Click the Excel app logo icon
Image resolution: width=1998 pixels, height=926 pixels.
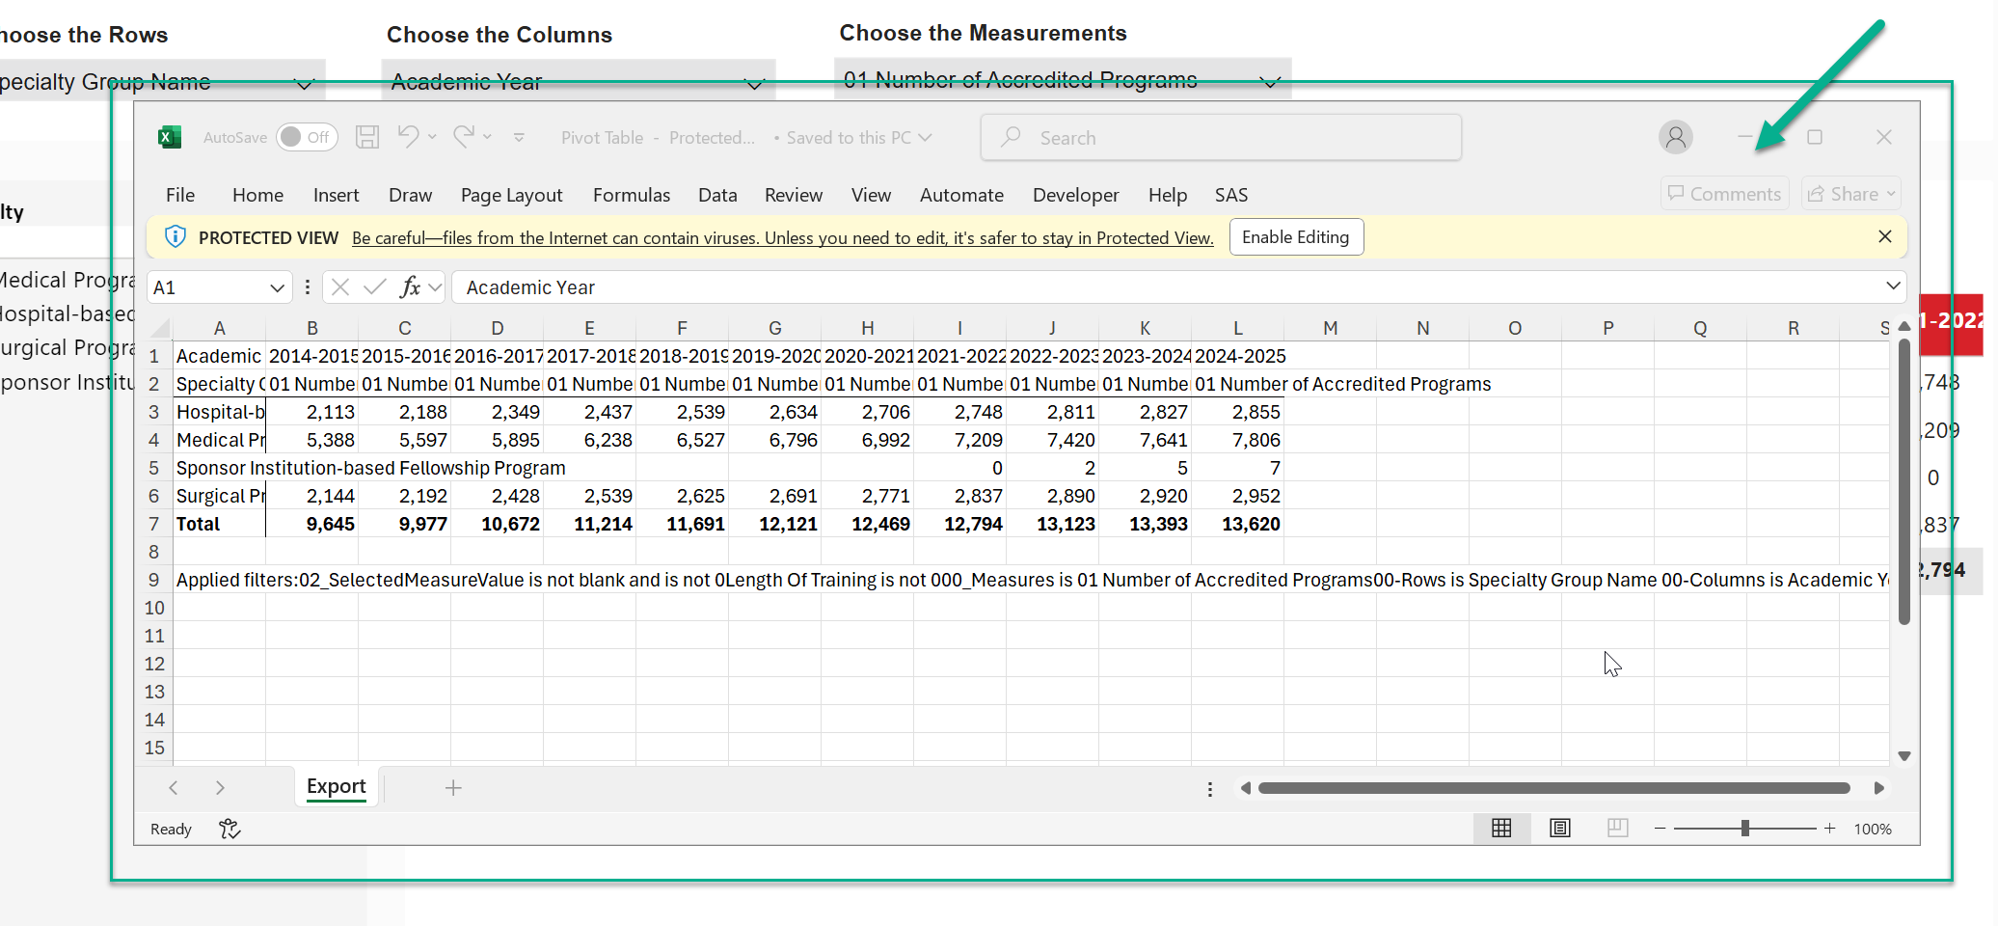pos(170,138)
